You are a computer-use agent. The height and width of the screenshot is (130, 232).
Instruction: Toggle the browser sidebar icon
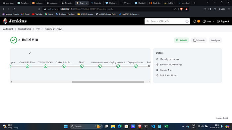210,9
